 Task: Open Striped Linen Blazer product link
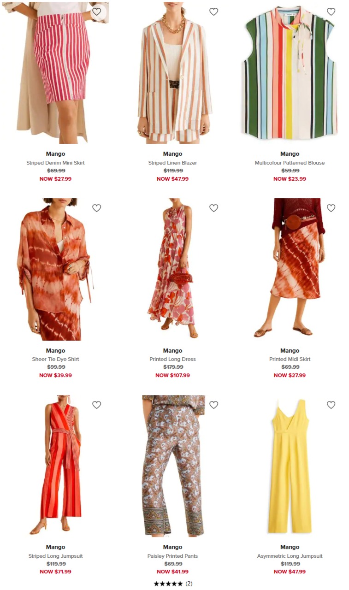(x=172, y=163)
